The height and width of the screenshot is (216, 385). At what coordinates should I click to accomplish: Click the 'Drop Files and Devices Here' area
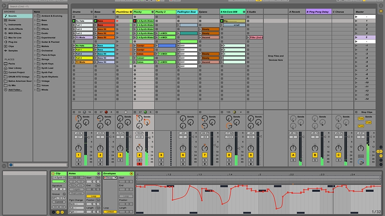pyautogui.click(x=276, y=58)
